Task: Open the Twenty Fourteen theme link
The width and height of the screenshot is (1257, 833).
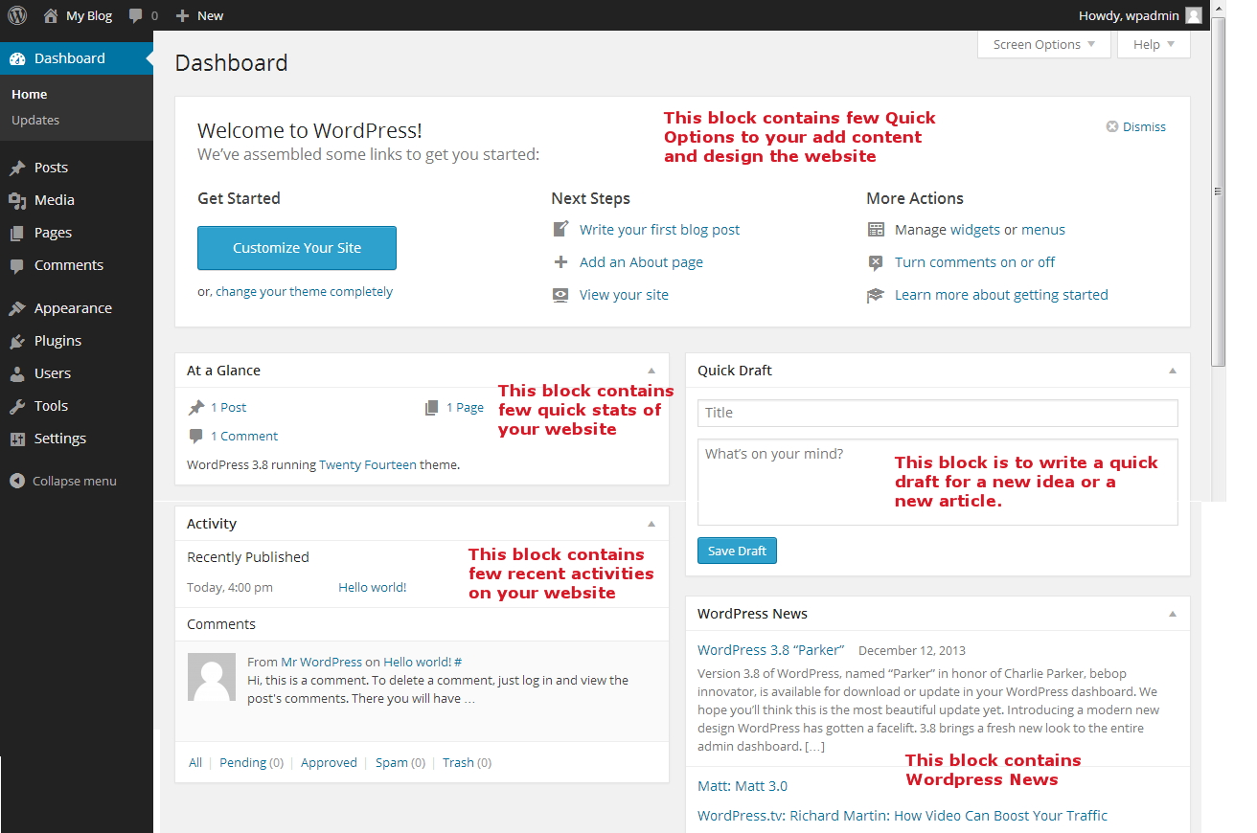Action: tap(368, 464)
